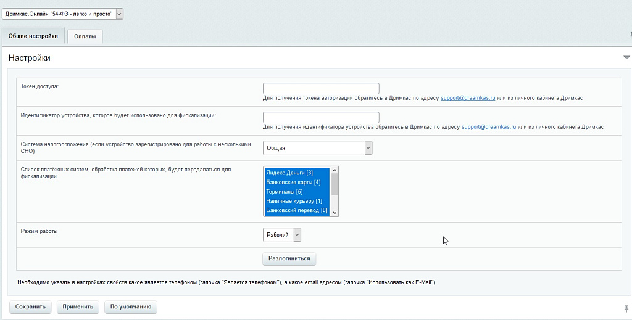Choose Наличные курьеру [1] payment system
Image resolution: width=632 pixels, height=320 pixels.
294,201
